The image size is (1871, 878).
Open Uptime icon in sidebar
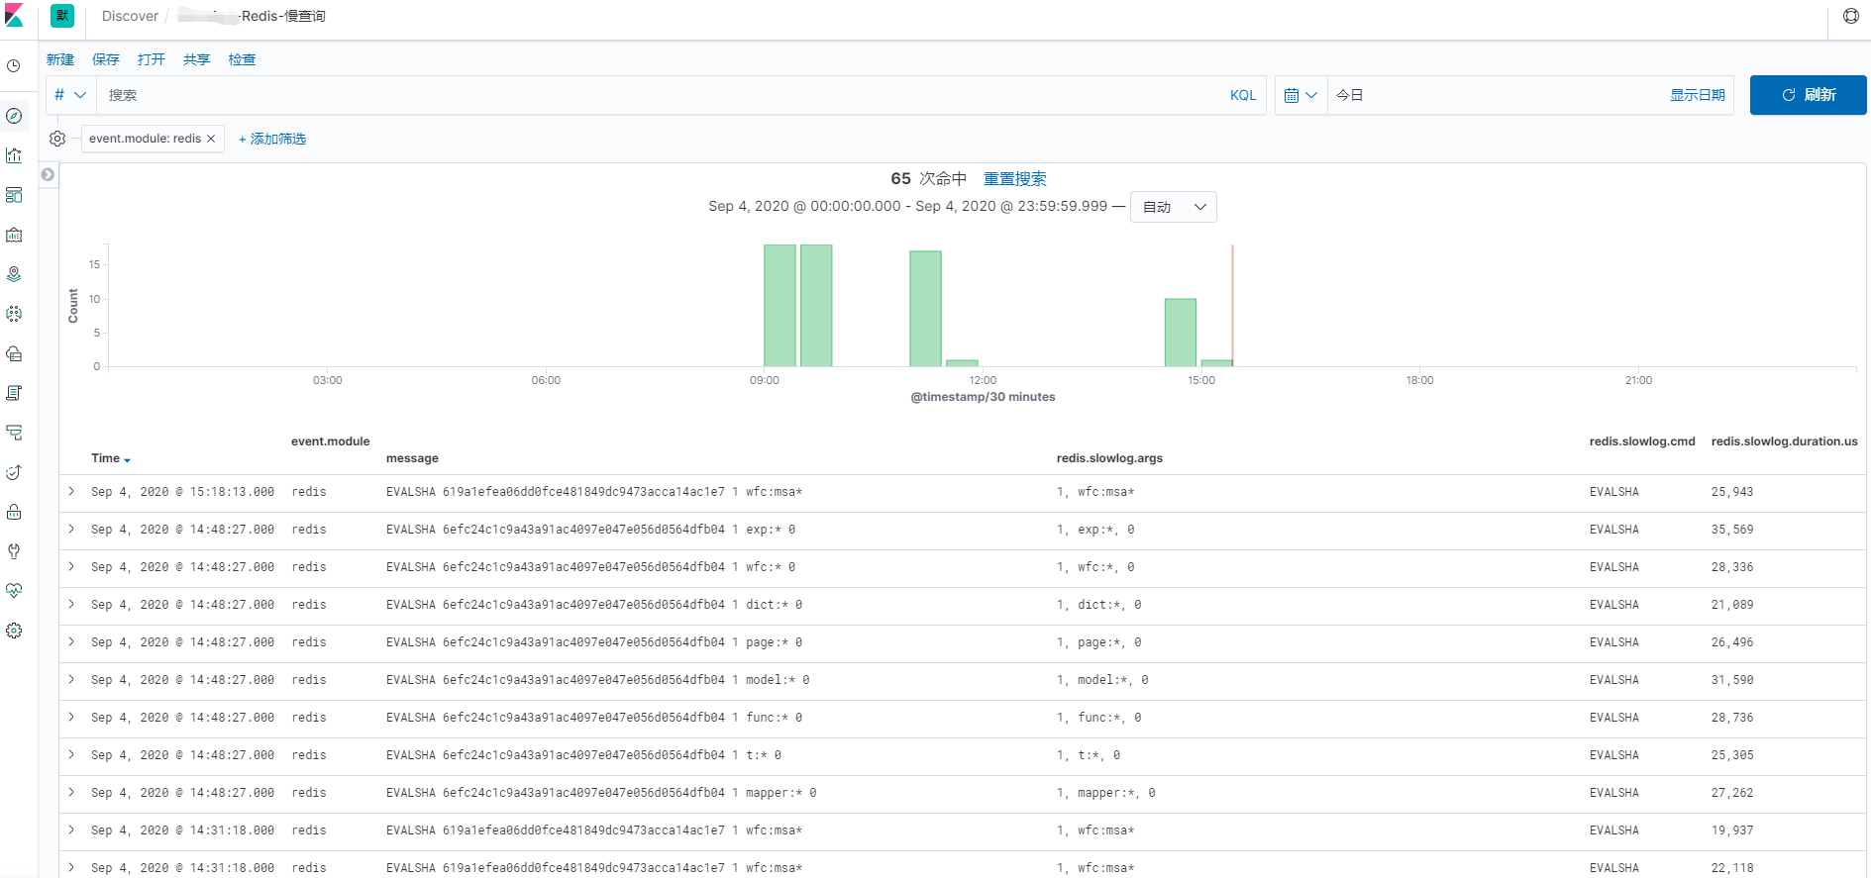14,472
